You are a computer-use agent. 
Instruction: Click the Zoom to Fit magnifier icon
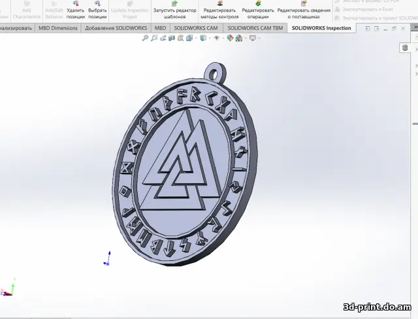pos(145,38)
